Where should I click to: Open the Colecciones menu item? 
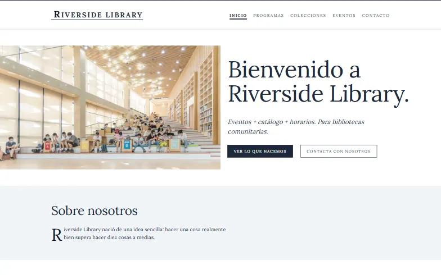pos(308,16)
